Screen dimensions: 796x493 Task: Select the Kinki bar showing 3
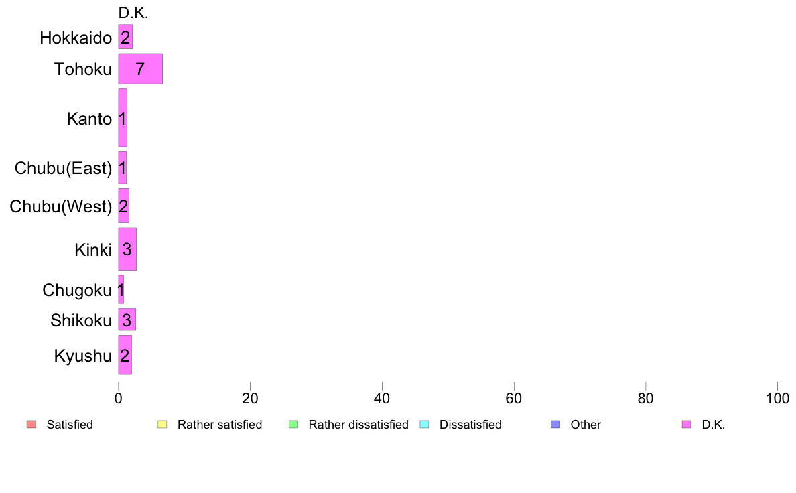127,249
